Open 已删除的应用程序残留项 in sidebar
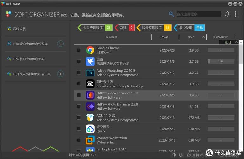The image size is (244, 159). pyautogui.click(x=30, y=44)
